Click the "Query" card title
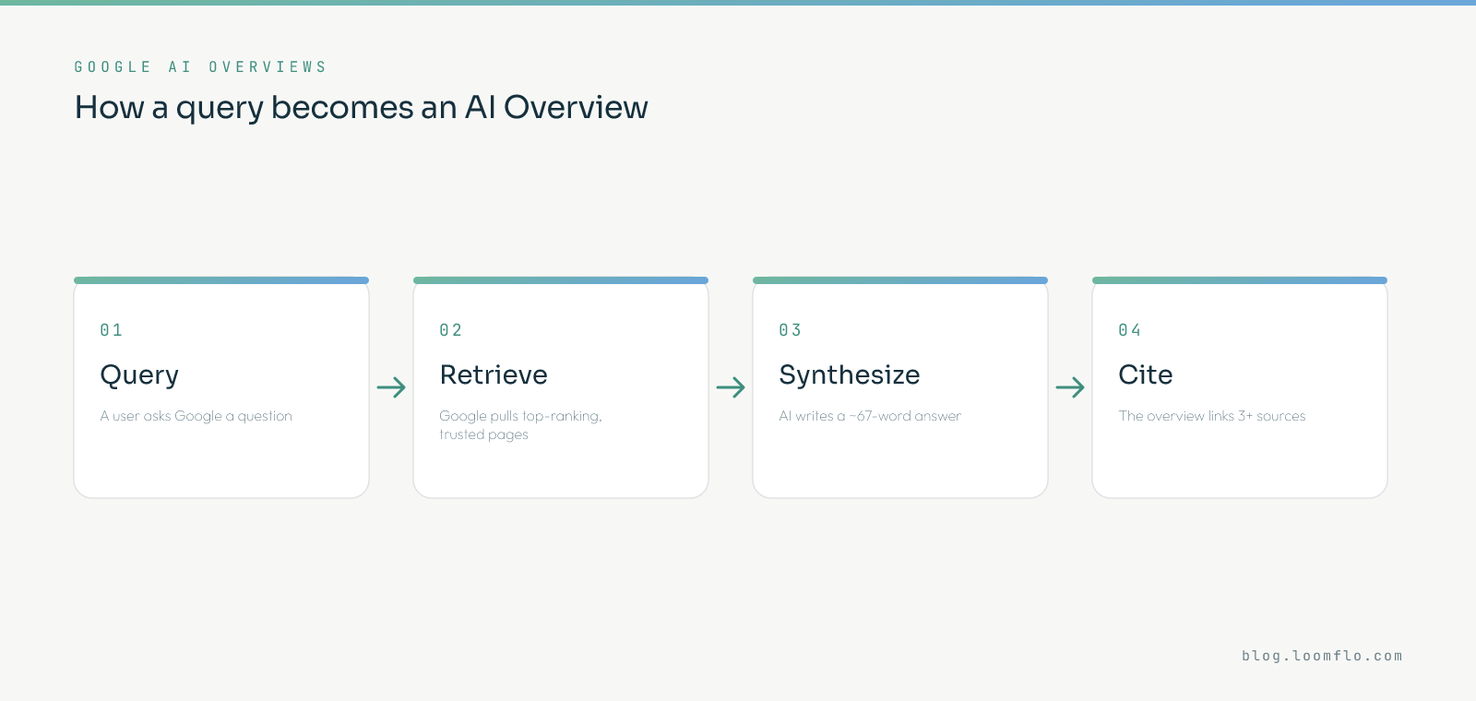Image resolution: width=1476 pixels, height=701 pixels. 139,375
